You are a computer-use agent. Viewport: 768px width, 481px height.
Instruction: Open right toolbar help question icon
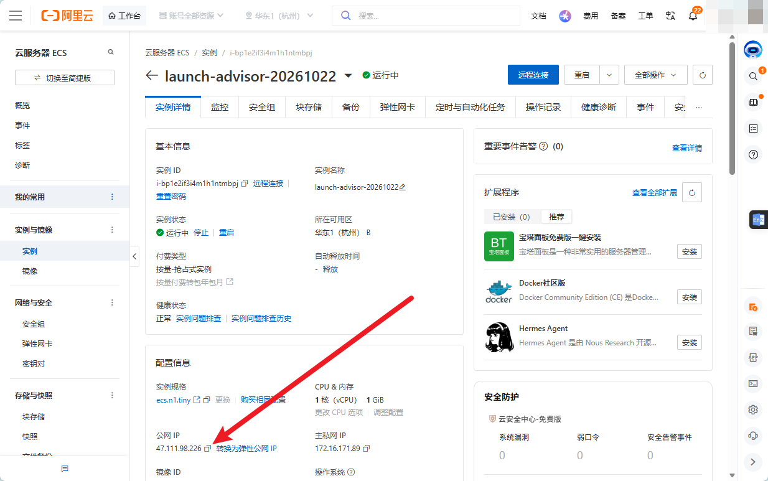point(753,154)
